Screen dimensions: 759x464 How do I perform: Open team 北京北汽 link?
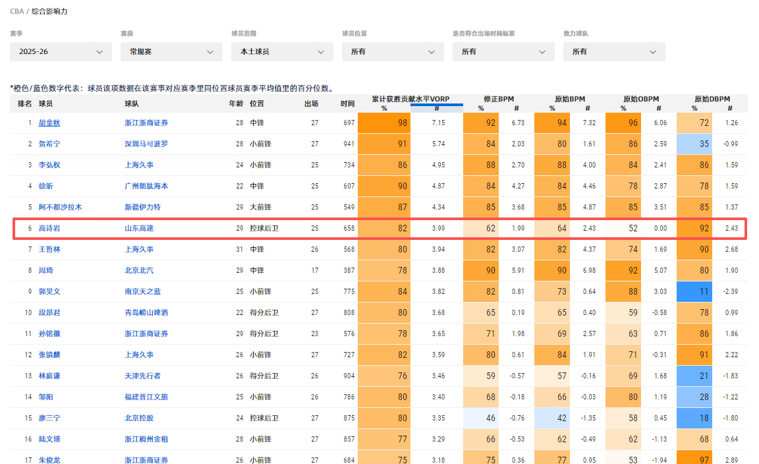pyautogui.click(x=139, y=270)
